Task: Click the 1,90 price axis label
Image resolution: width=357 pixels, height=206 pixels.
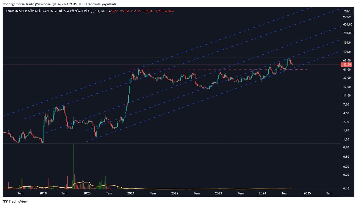Action: click(345, 130)
